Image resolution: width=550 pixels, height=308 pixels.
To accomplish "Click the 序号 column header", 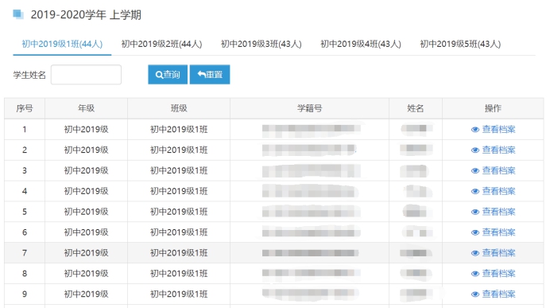I will click(x=25, y=108).
